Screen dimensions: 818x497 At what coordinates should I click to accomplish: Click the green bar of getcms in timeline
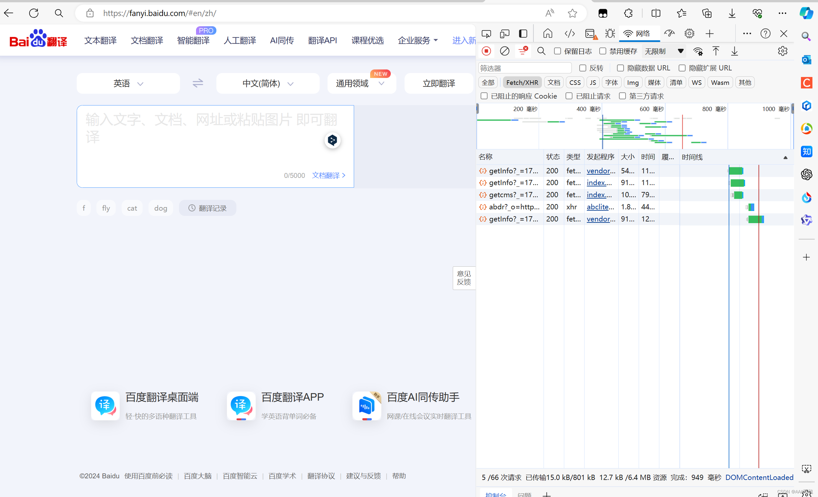click(738, 195)
